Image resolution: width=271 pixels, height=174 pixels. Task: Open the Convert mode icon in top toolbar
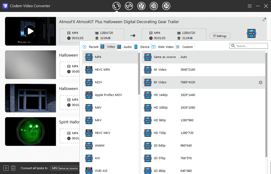click(117, 6)
